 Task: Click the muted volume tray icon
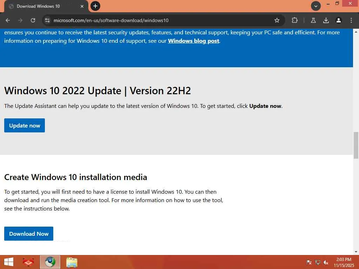tap(326, 262)
